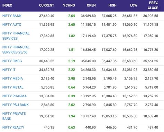Viewport: 164px width, 132px height.
Task: Select NIFTY AUTO current value 11,395.95
Action: tap(47, 25)
